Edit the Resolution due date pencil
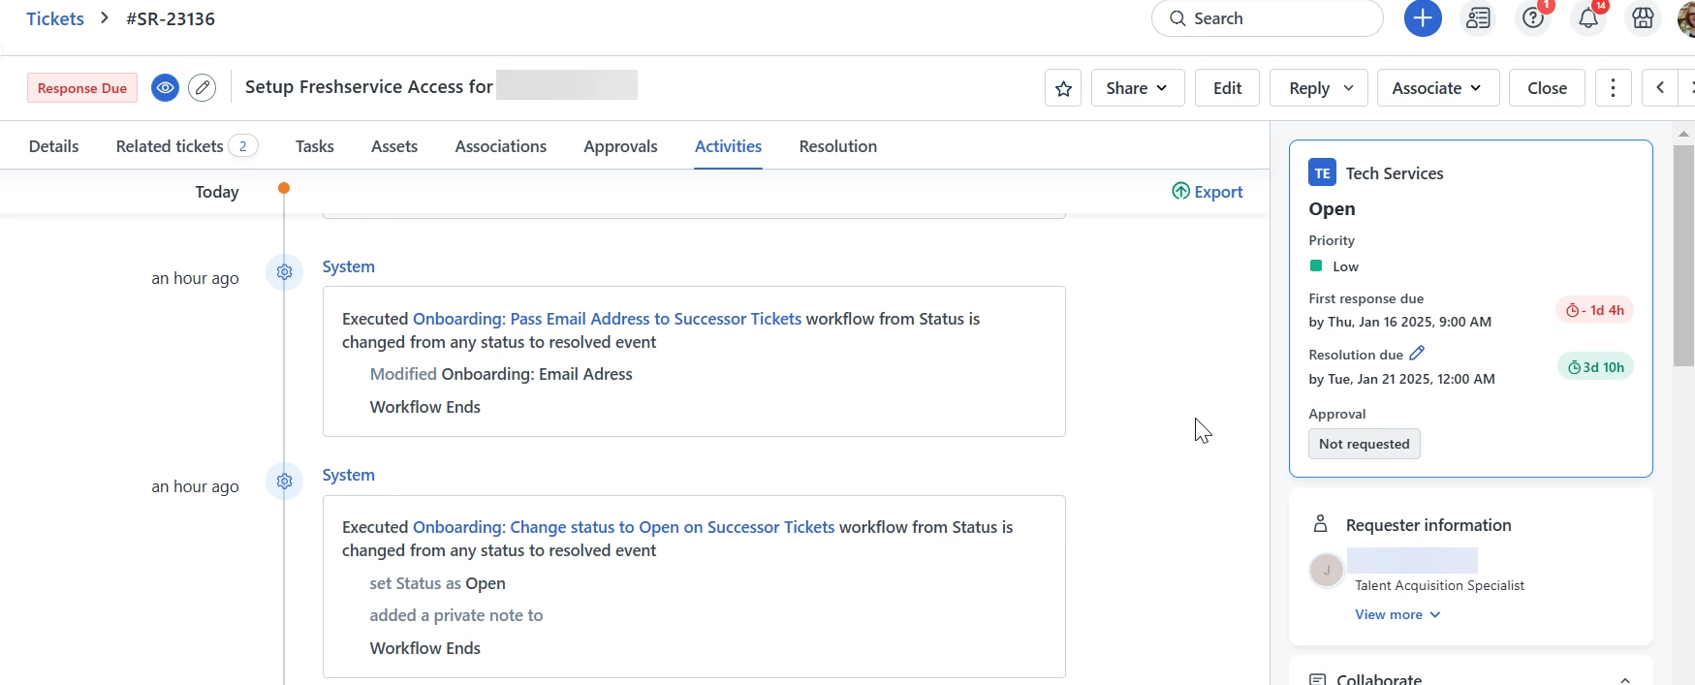 tap(1417, 353)
